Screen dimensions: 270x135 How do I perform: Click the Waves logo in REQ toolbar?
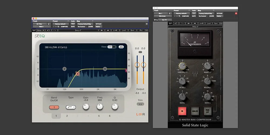tap(34, 30)
